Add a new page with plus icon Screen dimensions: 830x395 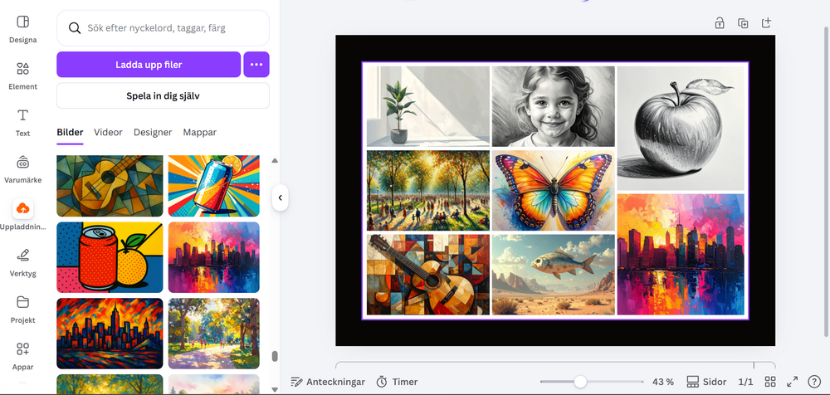[766, 23]
